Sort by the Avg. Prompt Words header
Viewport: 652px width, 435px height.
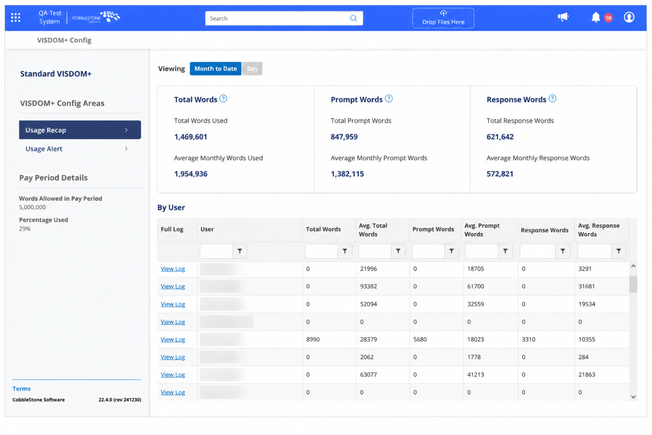[x=482, y=230]
